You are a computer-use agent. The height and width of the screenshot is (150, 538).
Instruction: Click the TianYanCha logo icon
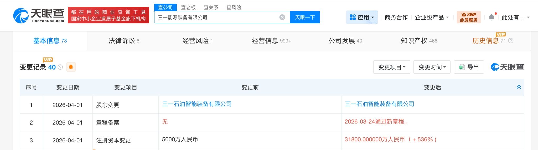pos(21,16)
